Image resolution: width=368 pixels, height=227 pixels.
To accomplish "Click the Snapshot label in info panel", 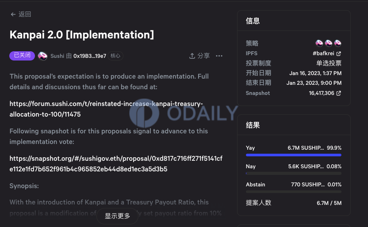I will click(x=258, y=93).
